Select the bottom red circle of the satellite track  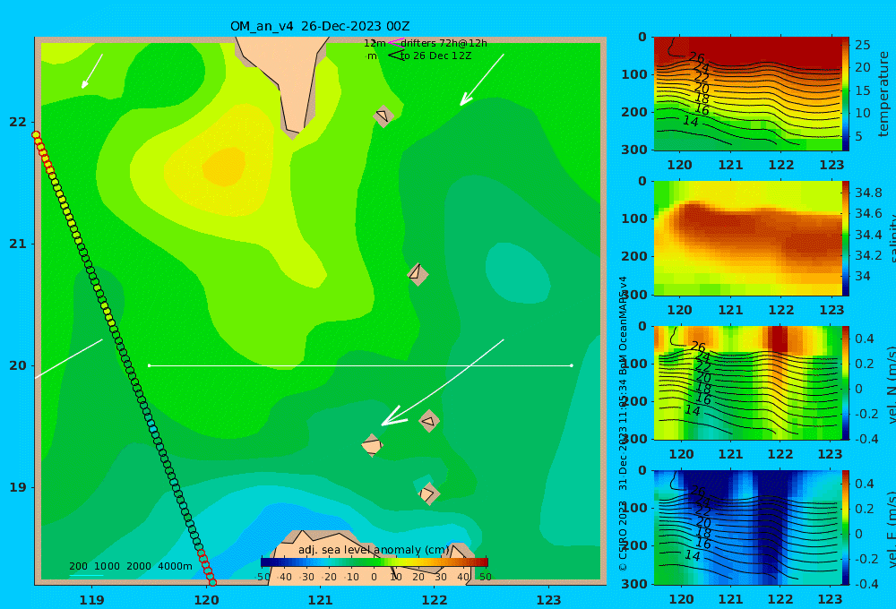click(x=212, y=582)
